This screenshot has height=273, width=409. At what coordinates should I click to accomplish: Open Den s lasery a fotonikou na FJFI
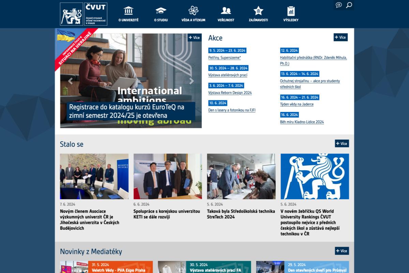232,110
